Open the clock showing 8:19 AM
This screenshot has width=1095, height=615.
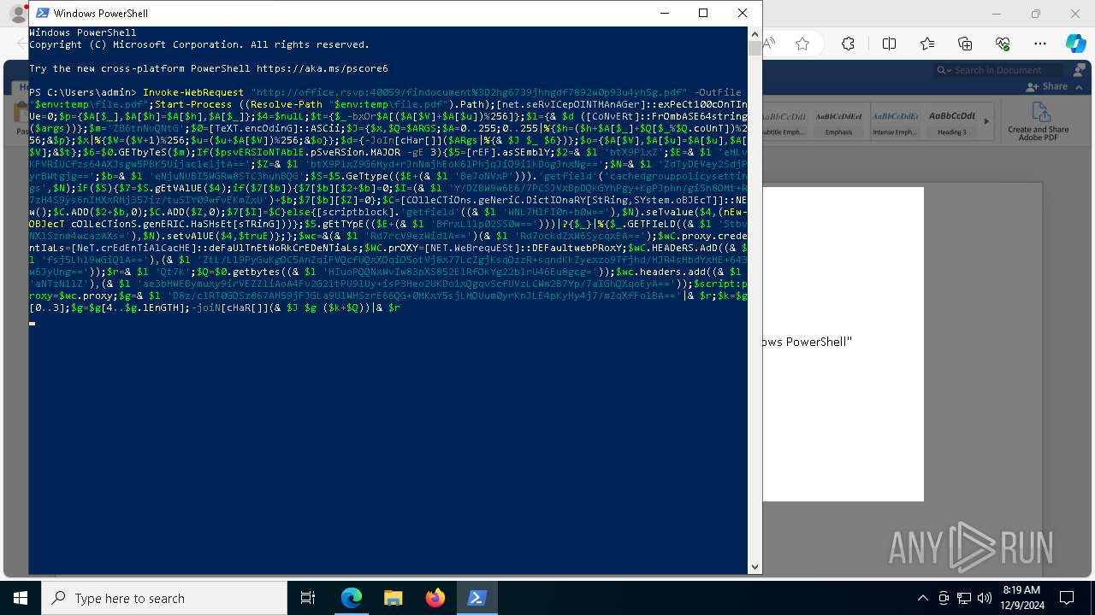(x=1021, y=598)
